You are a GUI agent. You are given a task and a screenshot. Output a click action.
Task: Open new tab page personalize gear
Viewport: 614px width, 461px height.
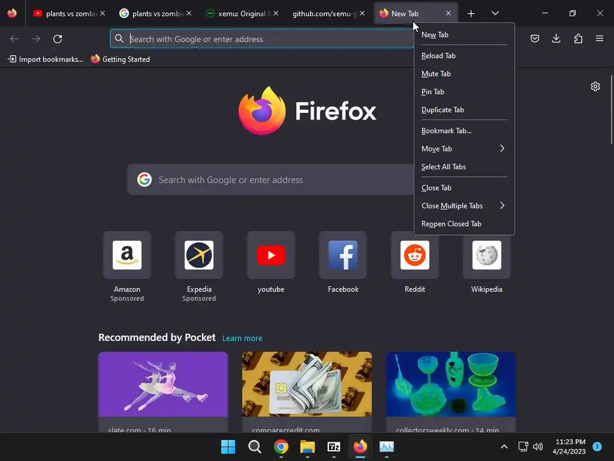[595, 86]
